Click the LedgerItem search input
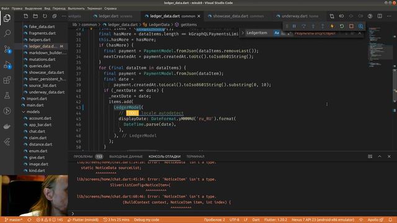 (x=259, y=33)
